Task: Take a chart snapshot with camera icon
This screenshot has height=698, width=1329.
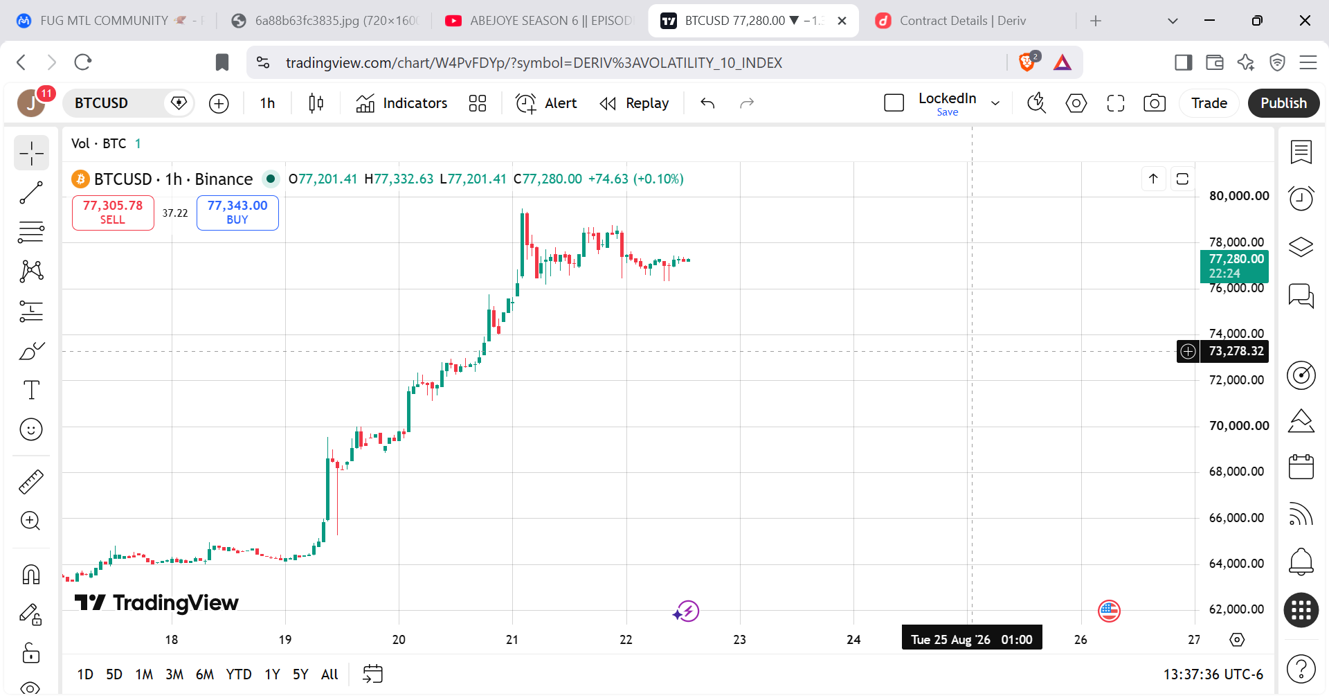Action: click(x=1154, y=103)
